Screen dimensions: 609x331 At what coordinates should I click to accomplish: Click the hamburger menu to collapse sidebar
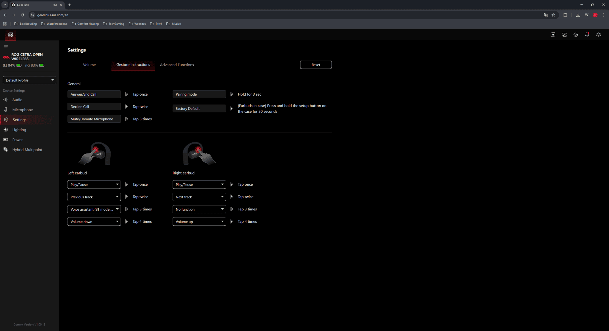point(6,46)
